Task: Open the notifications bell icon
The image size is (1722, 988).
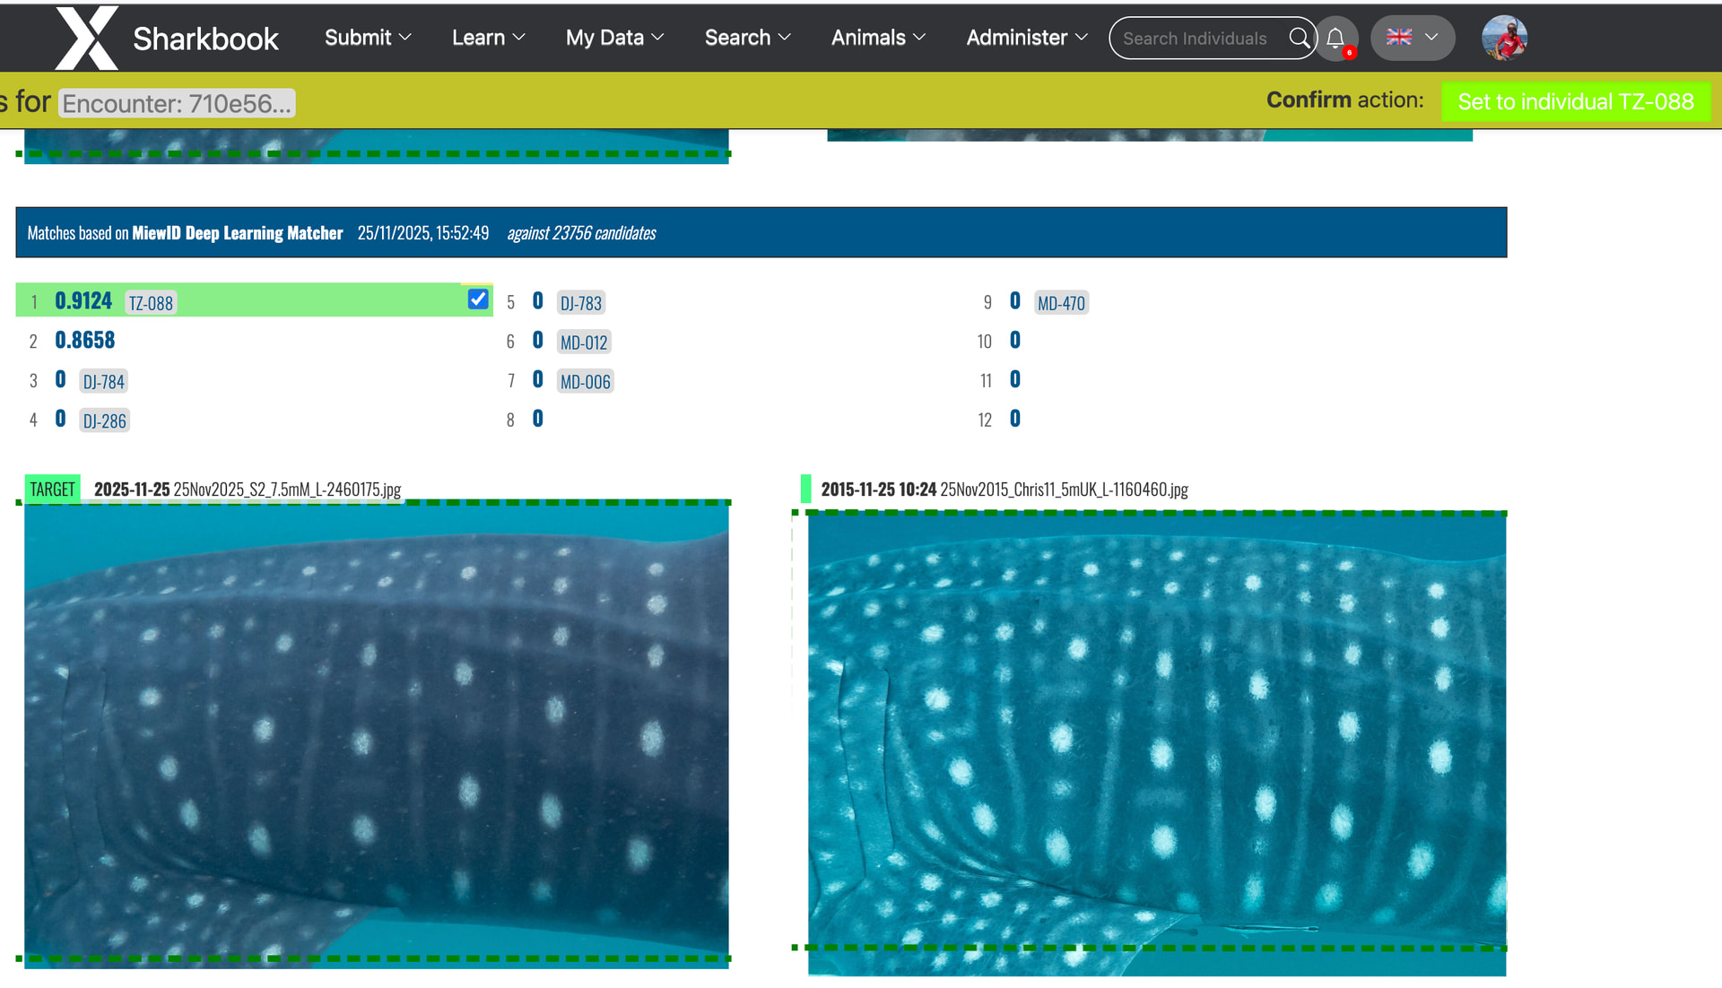Action: (x=1335, y=38)
